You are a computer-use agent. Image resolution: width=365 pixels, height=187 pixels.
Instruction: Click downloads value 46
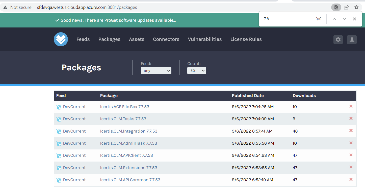pyautogui.click(x=295, y=131)
